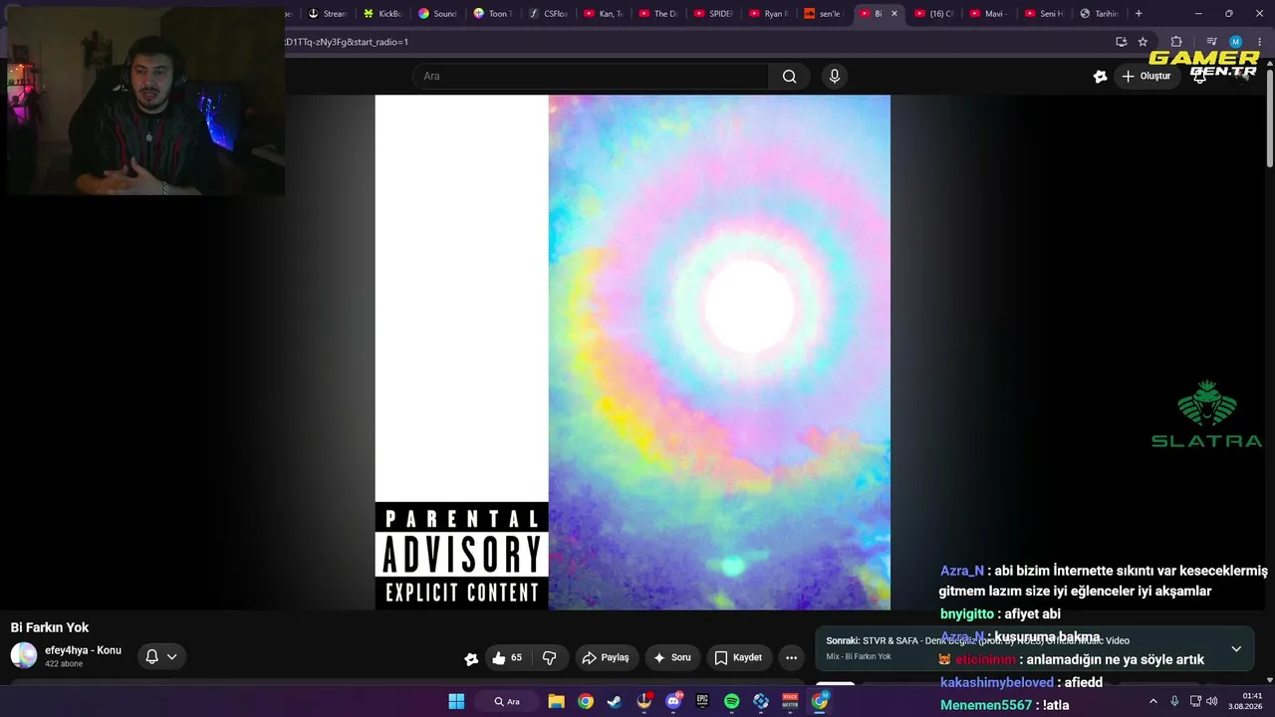Open the efey4hya - Konu channel link

83,650
